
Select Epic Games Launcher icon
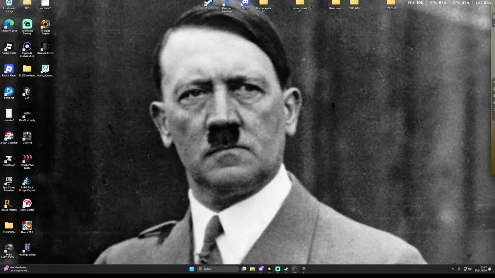(9, 184)
